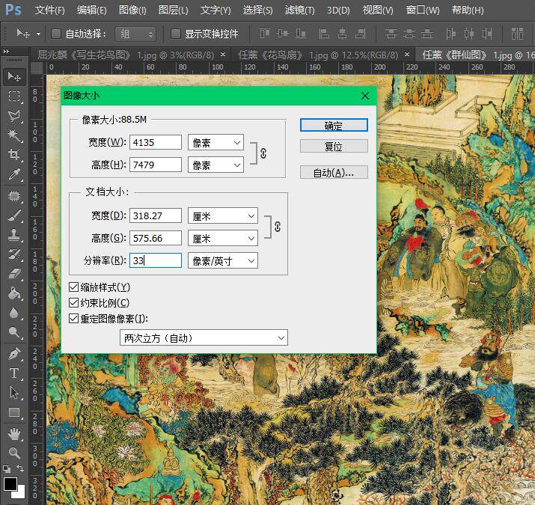The height and width of the screenshot is (505, 535).
Task: Click the black foreground color swatch
Action: click(10, 484)
